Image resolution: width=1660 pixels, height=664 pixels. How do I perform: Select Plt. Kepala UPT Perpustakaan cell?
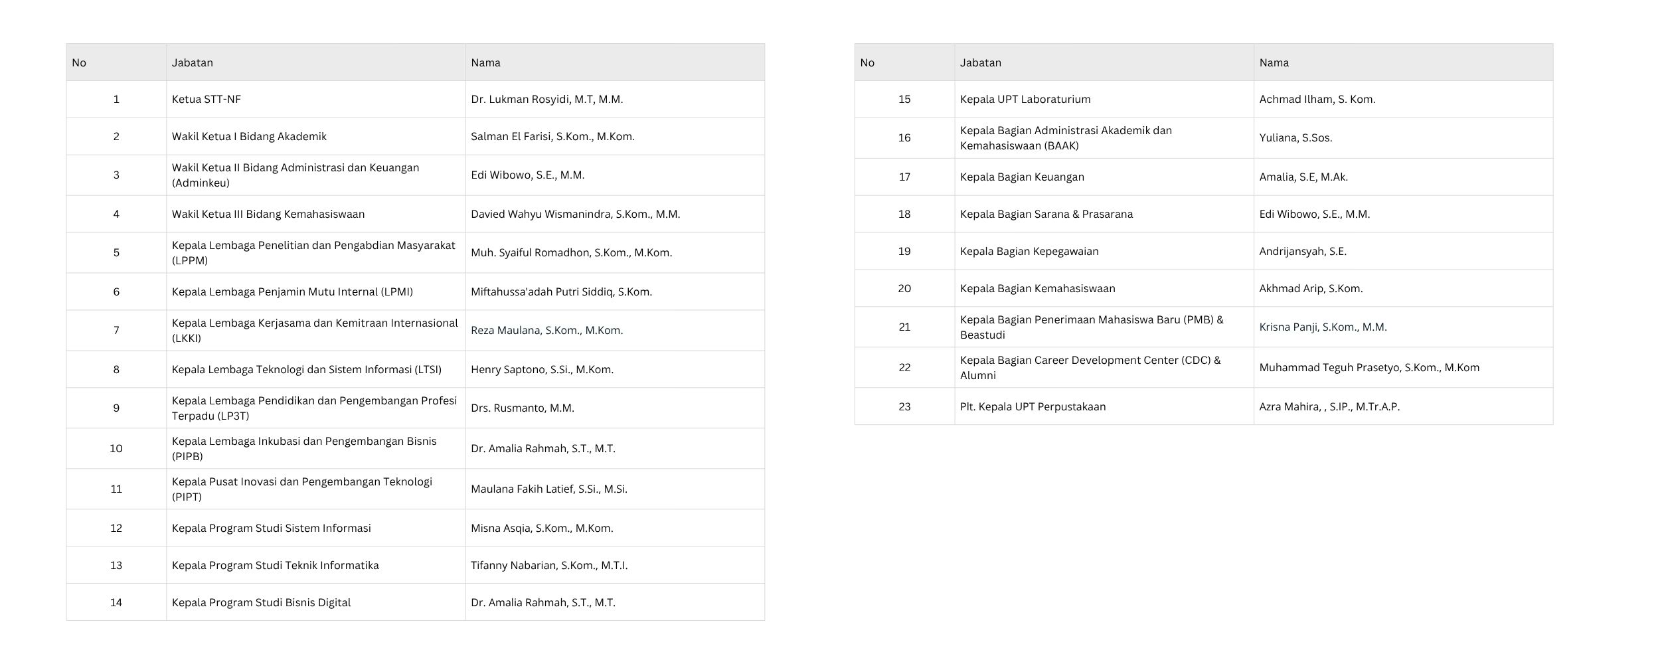tap(1033, 407)
